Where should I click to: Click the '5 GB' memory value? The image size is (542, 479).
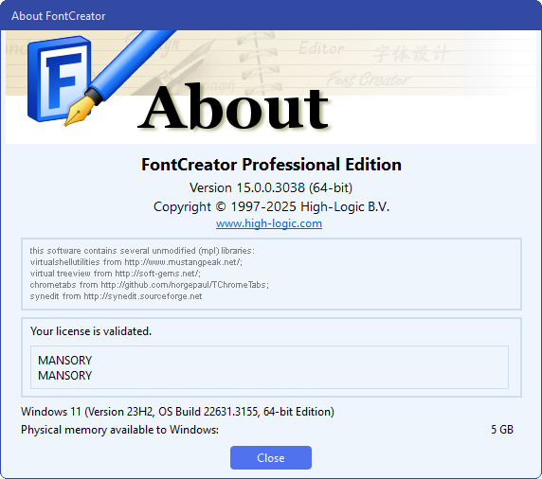point(502,429)
